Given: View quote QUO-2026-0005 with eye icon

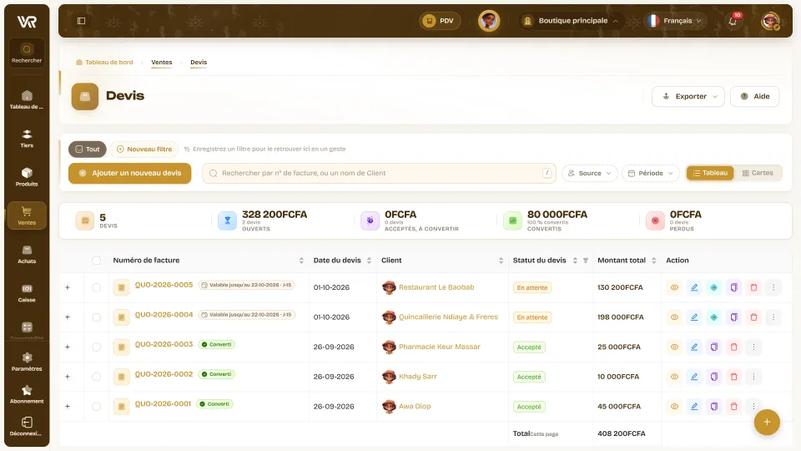Looking at the screenshot, I should (674, 287).
